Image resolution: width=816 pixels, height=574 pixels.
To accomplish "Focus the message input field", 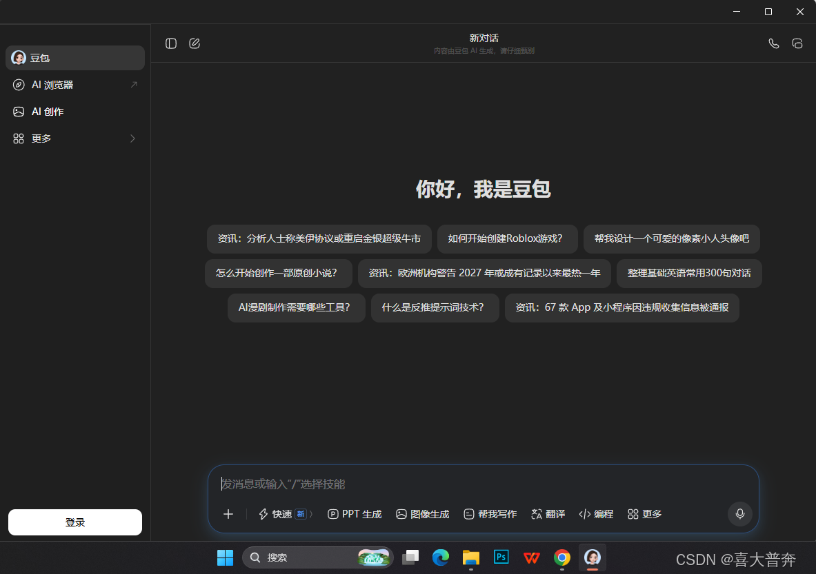I will (484, 484).
